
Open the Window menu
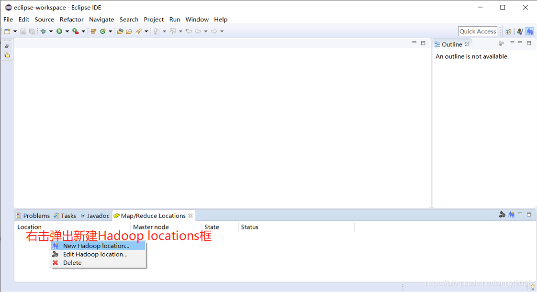tap(197, 20)
